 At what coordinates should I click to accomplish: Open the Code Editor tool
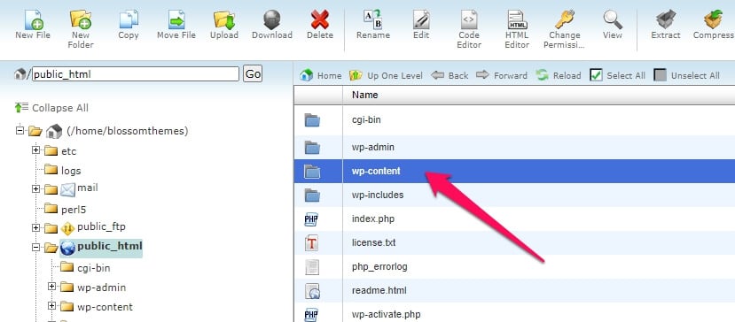pyautogui.click(x=469, y=19)
